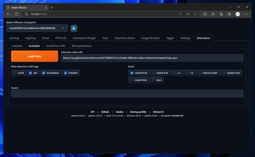Click the version v1.5.1 text
This screenshot has height=157, width=255.
(78, 116)
